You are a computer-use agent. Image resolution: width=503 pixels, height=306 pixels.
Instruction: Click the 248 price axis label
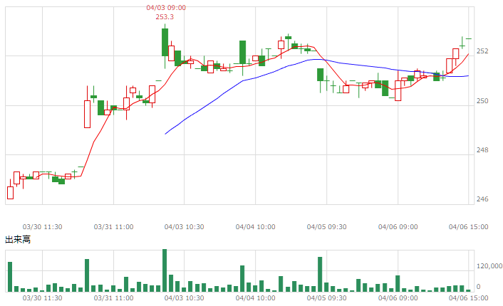tap(482, 150)
